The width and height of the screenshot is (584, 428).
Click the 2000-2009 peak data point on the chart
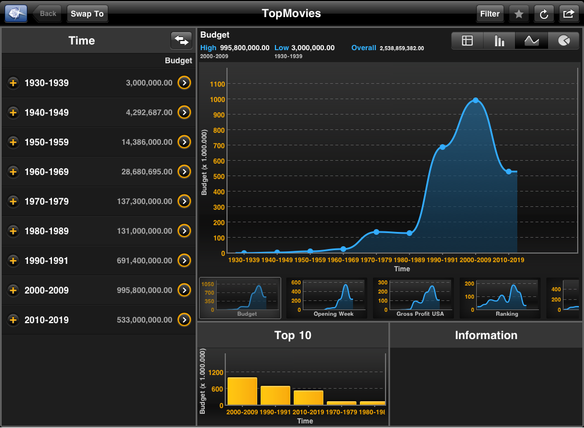475,100
